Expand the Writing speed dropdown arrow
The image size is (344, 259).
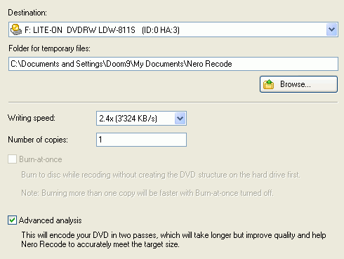pos(180,119)
